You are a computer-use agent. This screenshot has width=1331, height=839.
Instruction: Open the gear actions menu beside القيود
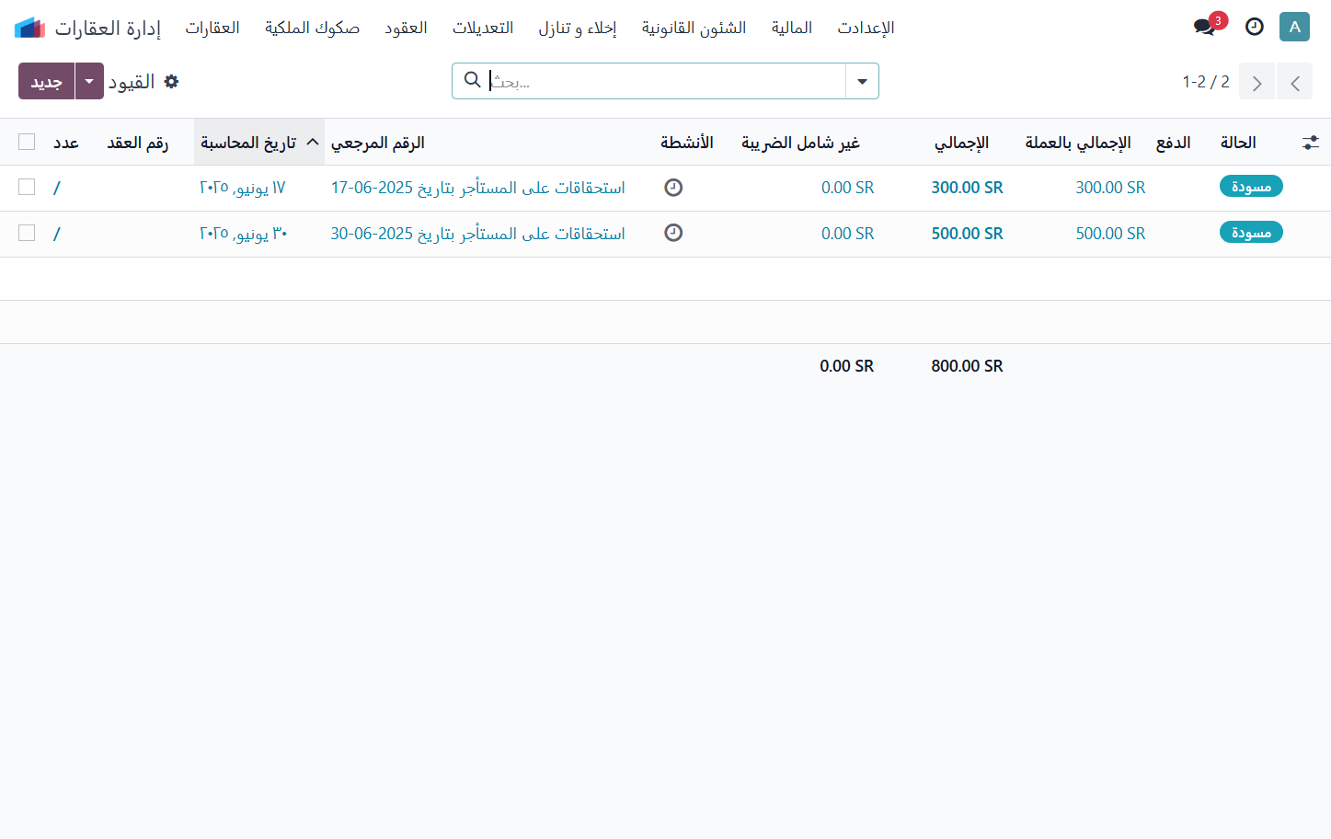point(171,82)
